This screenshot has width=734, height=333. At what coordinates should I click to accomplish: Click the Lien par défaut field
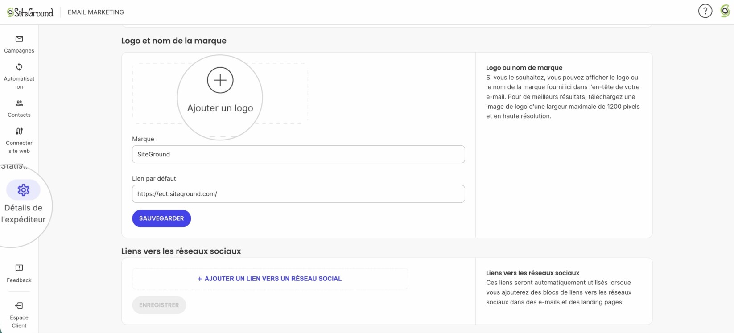coord(298,194)
